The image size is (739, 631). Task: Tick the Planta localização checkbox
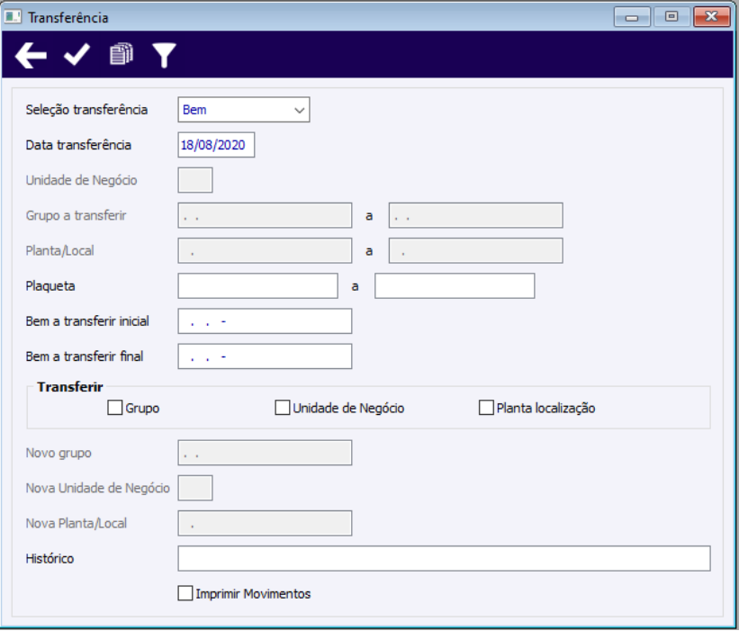click(486, 408)
